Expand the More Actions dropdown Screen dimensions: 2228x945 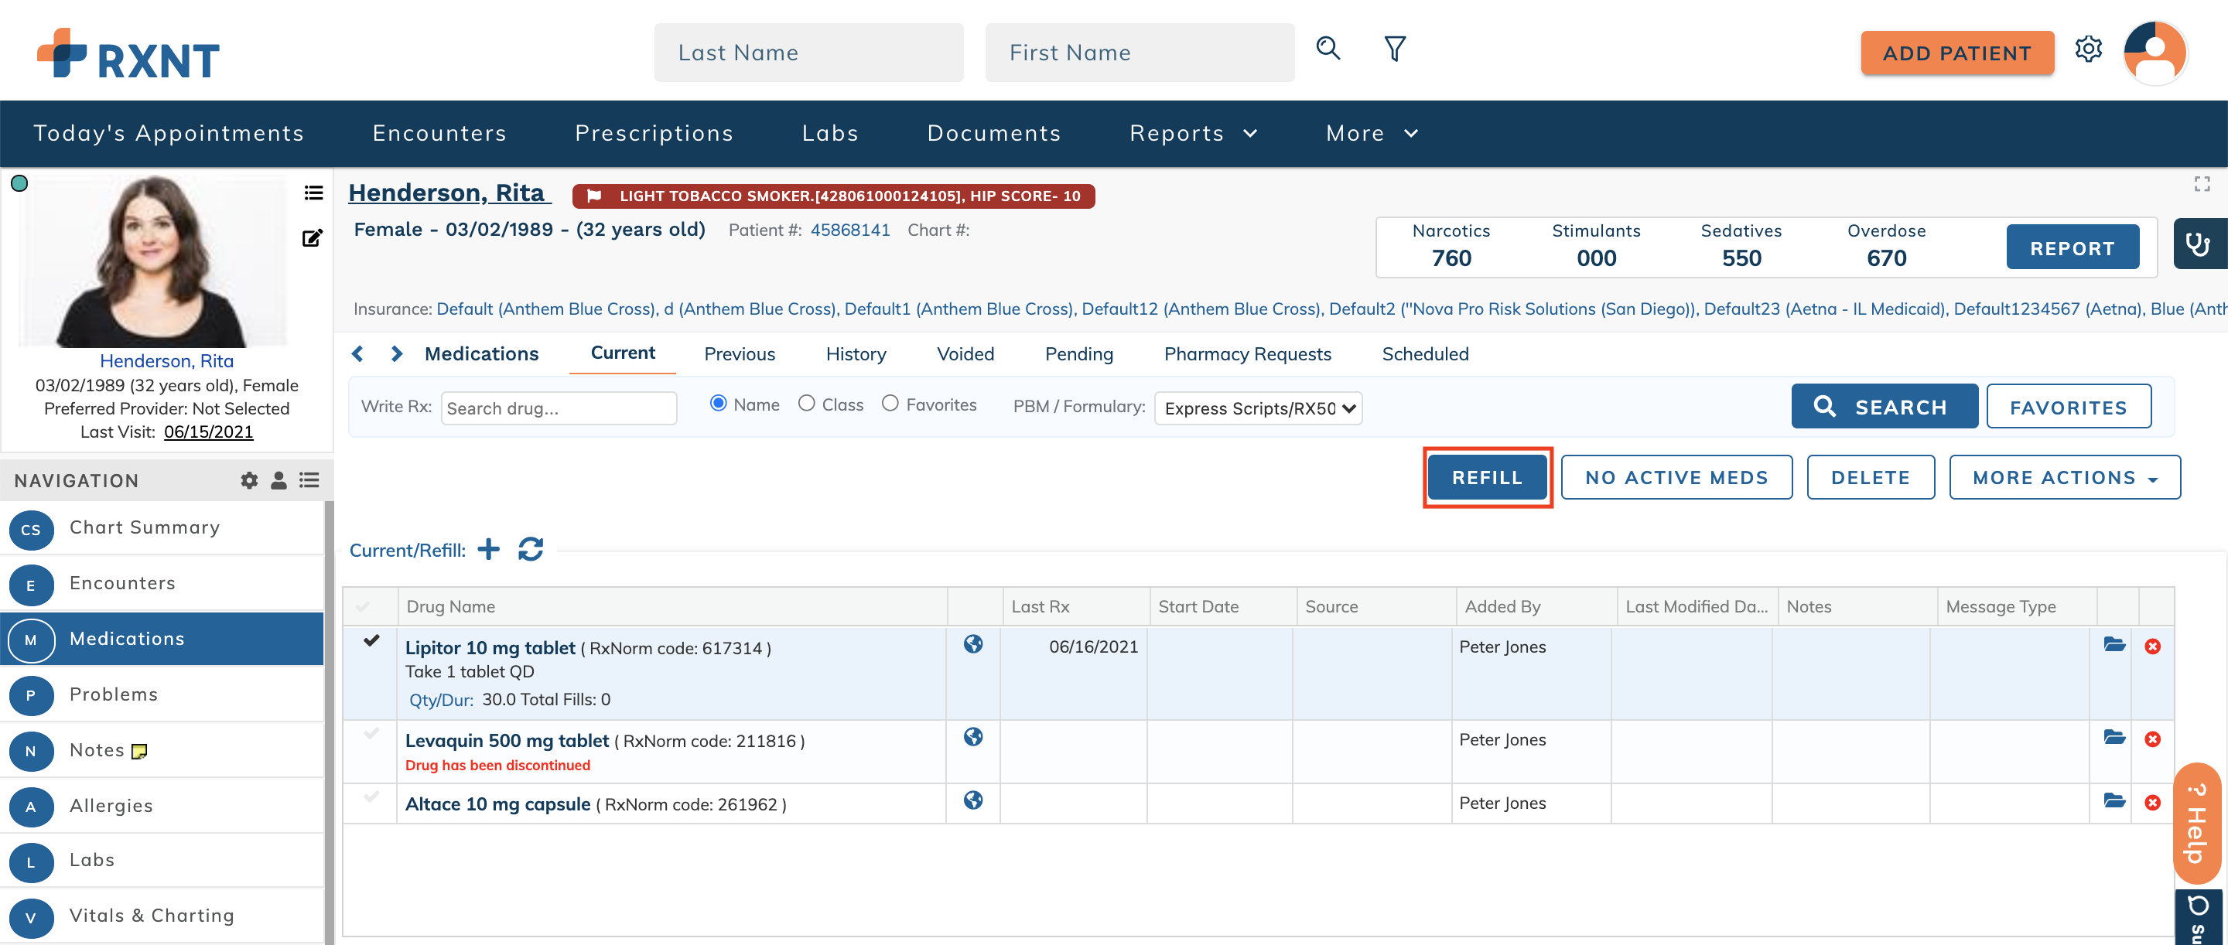tap(2064, 477)
